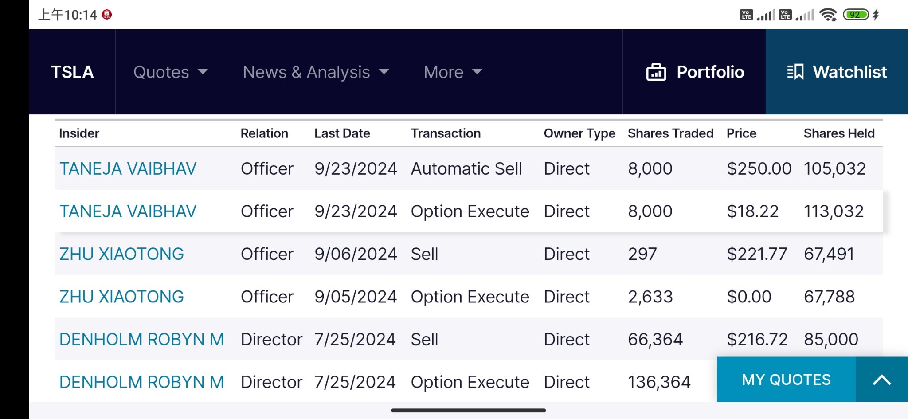Go to Watchlist
The width and height of the screenshot is (908, 419).
(x=837, y=72)
